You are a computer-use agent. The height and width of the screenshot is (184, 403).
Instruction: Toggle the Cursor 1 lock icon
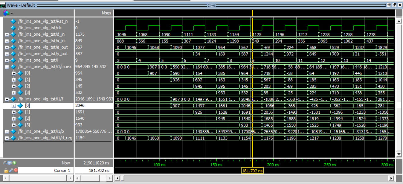coord(6,171)
